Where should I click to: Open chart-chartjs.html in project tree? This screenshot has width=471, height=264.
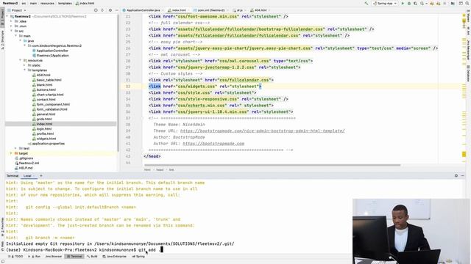tap(48, 95)
